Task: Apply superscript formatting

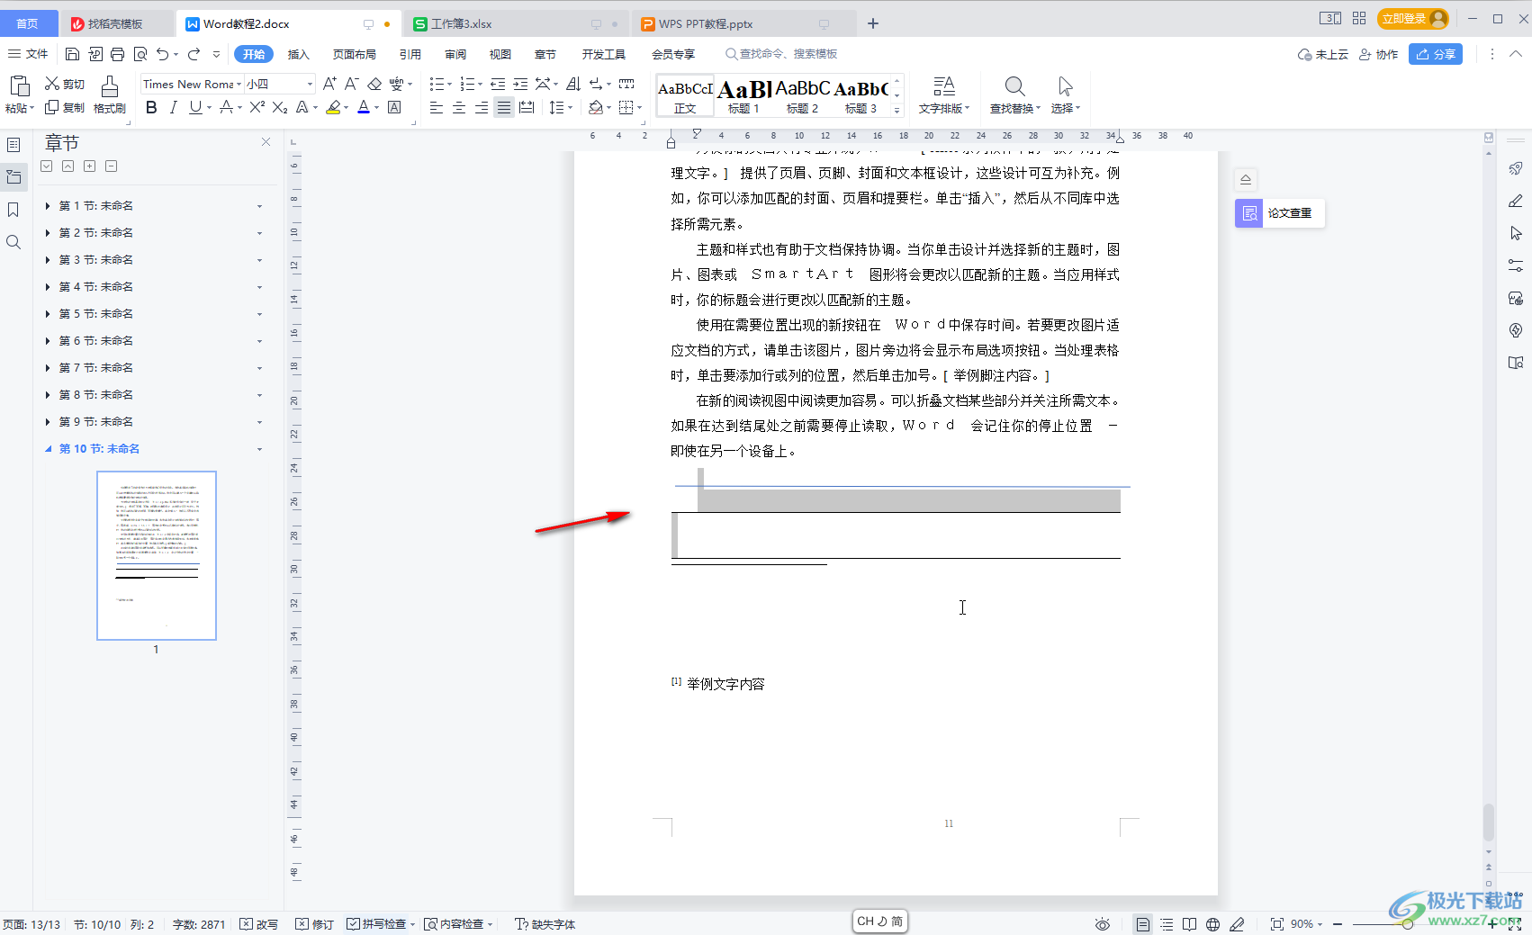Action: pos(257,107)
